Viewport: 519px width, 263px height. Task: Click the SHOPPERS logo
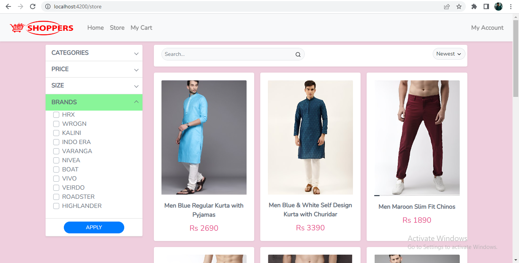pos(41,27)
